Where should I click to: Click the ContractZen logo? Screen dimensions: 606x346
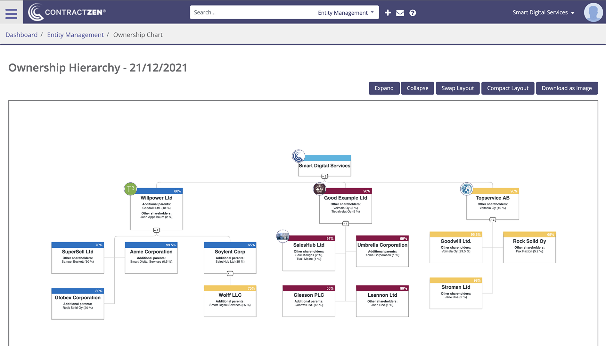(67, 12)
